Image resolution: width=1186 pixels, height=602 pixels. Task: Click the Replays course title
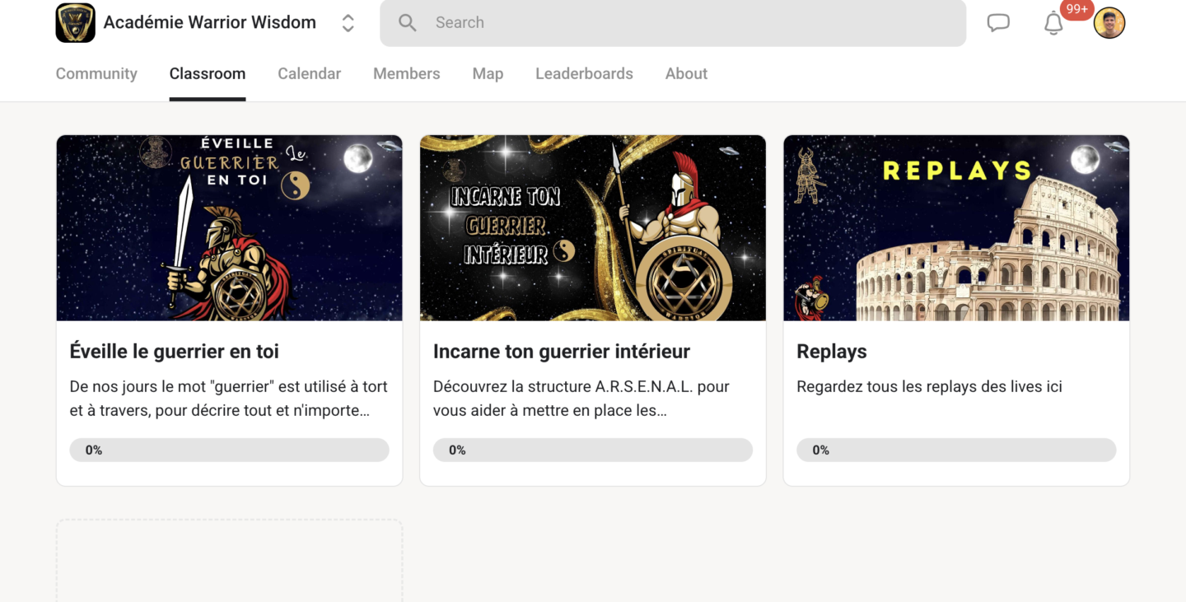tap(832, 352)
